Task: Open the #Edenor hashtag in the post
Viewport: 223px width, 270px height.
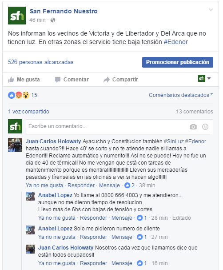Action: (x=176, y=42)
